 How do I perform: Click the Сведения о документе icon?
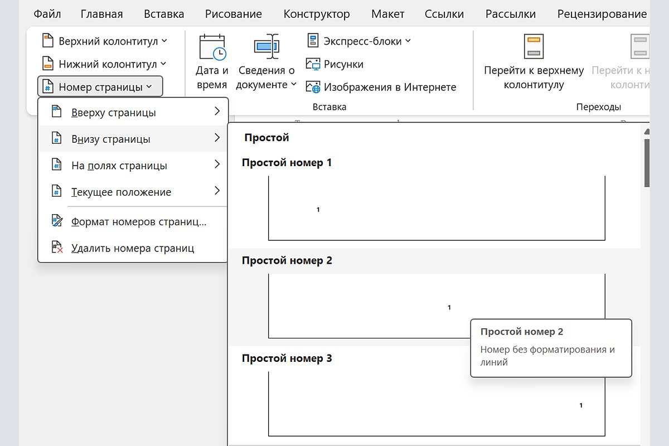[266, 47]
